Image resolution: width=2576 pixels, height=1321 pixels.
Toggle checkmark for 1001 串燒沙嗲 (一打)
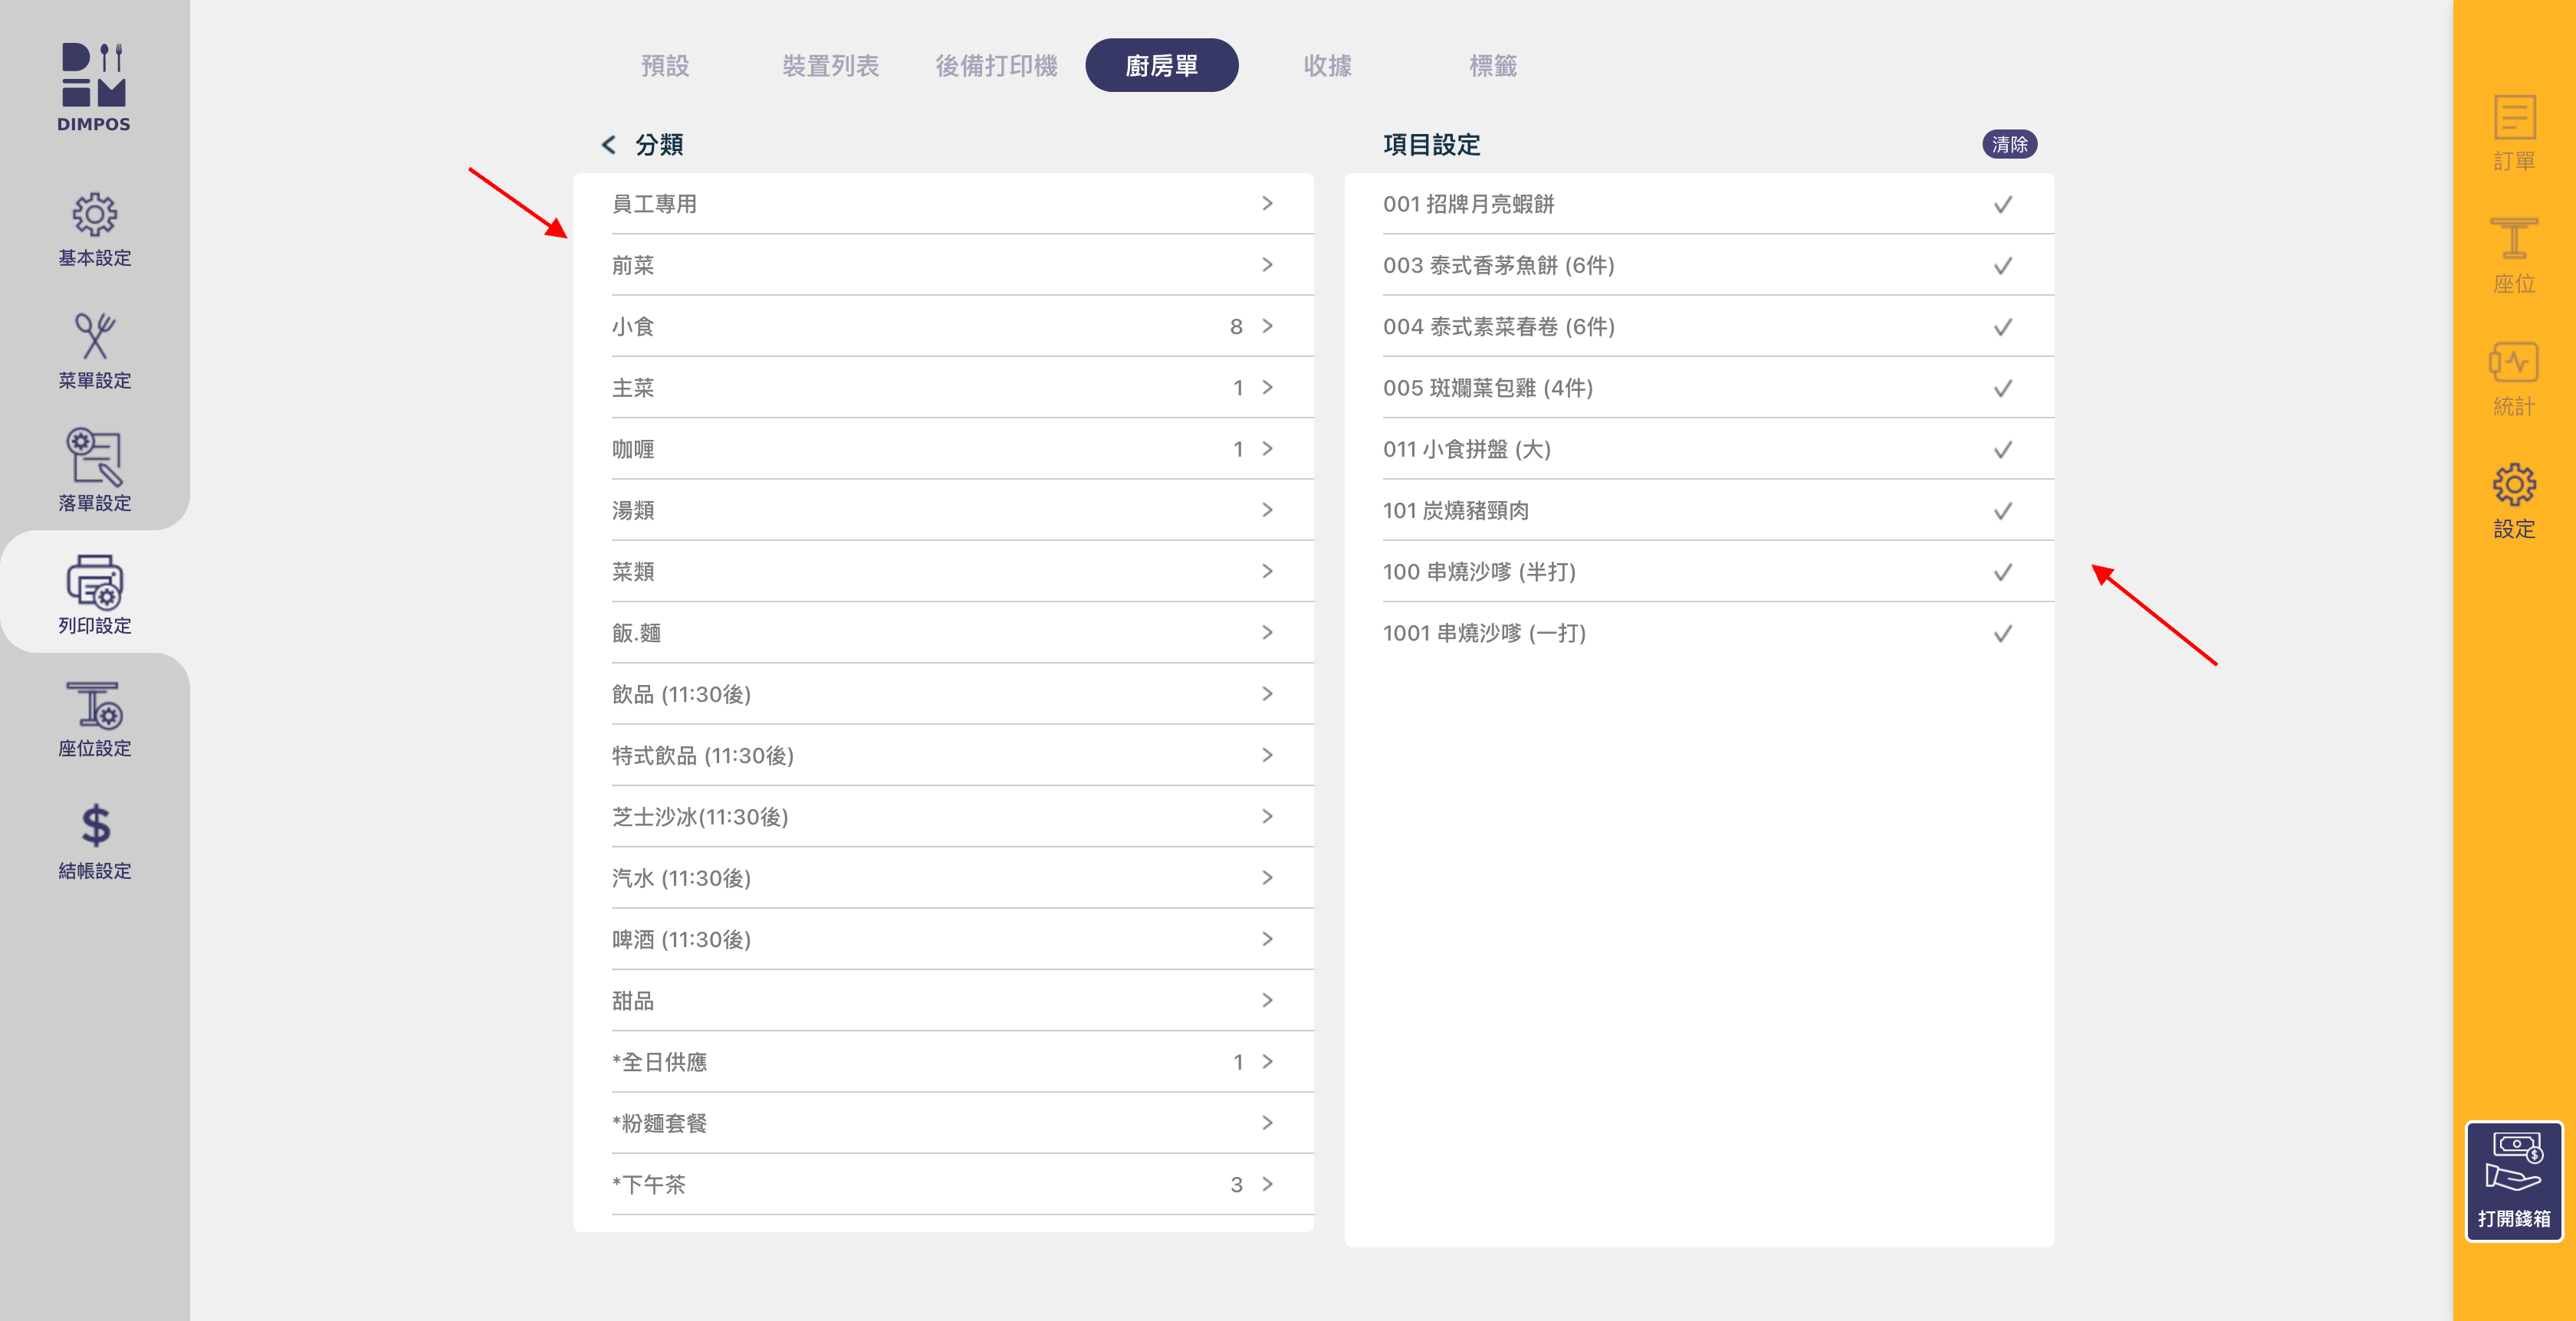pos(2002,634)
